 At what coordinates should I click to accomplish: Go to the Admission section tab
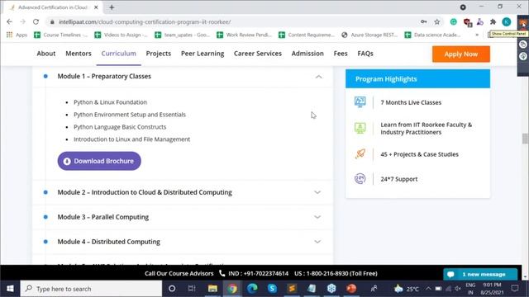tap(307, 54)
